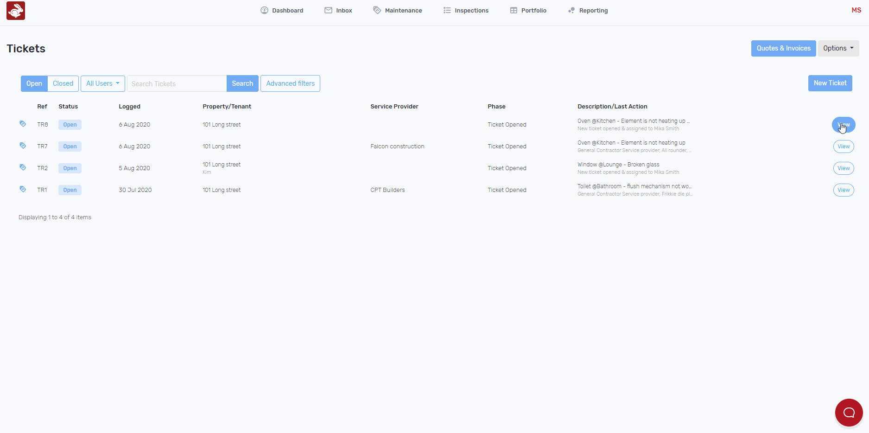Navigate to the Inspections menu item
Image resolution: width=869 pixels, height=433 pixels.
466,10
